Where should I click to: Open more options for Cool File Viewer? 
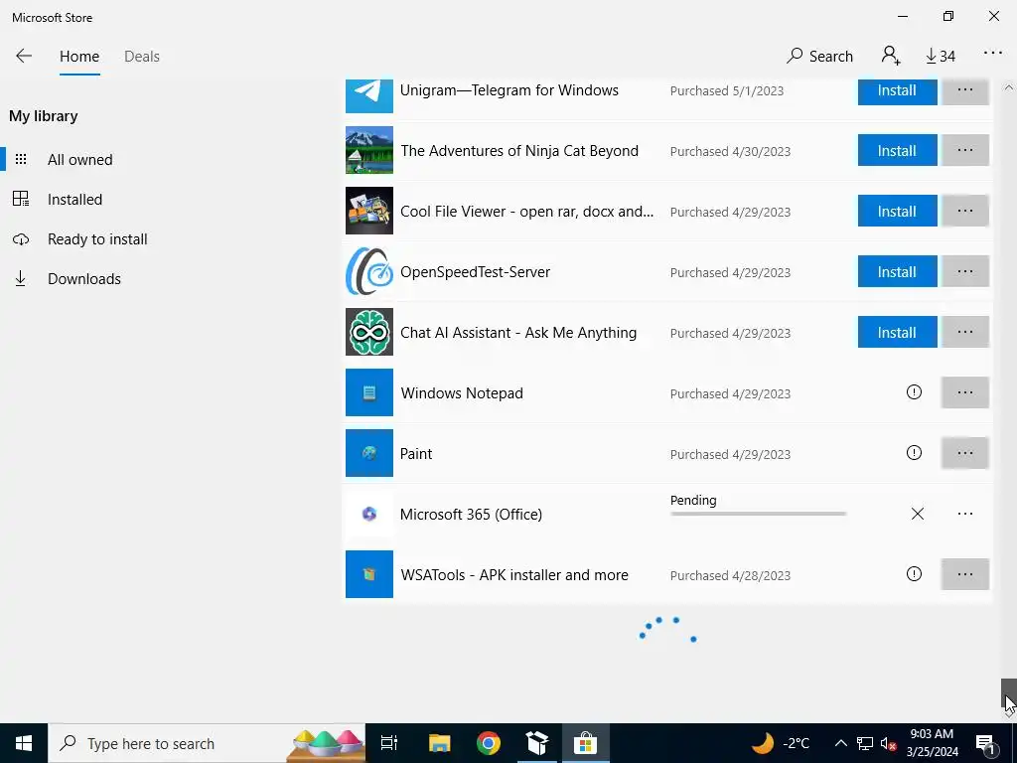pyautogui.click(x=965, y=211)
